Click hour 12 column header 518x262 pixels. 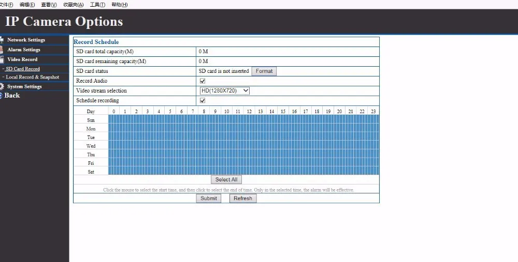tap(249, 112)
